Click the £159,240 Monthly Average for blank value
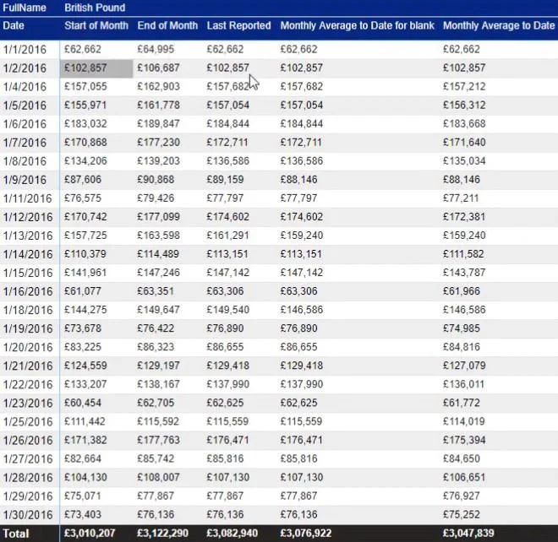The image size is (558, 542). 302,236
